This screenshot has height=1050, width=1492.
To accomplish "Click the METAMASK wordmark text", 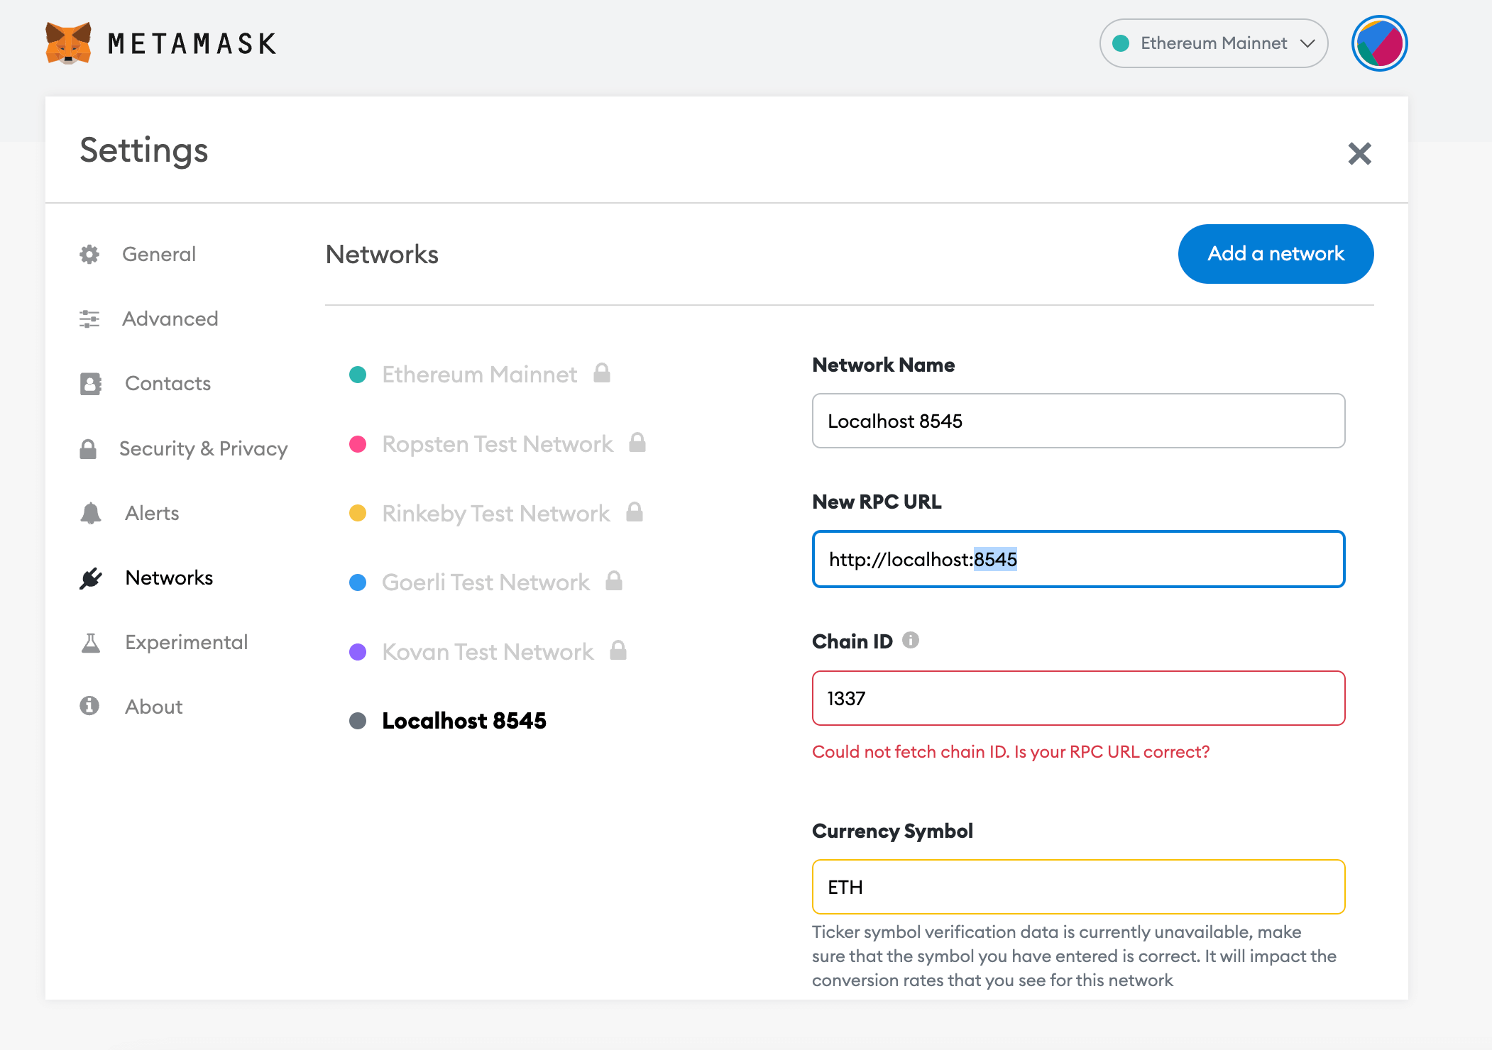I will tap(192, 44).
